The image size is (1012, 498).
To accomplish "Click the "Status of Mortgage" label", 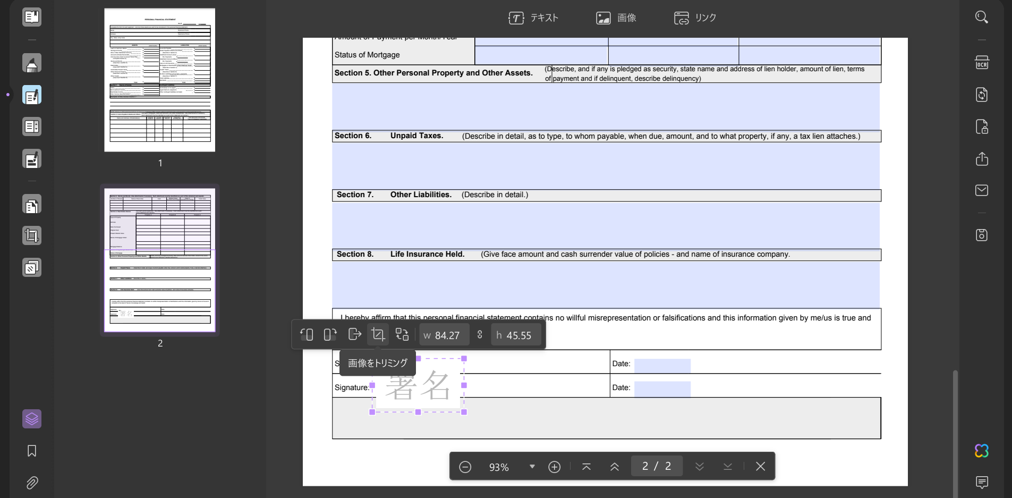I will pyautogui.click(x=367, y=55).
